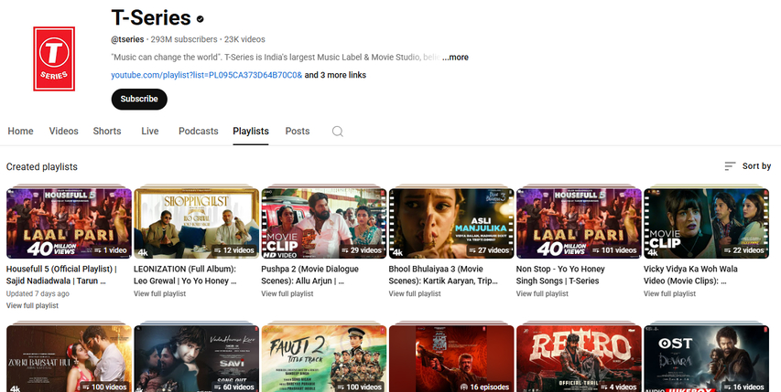Click the Vicky Vidya Ka Woh Wala Video title
The width and height of the screenshot is (781, 392).
[x=690, y=275]
